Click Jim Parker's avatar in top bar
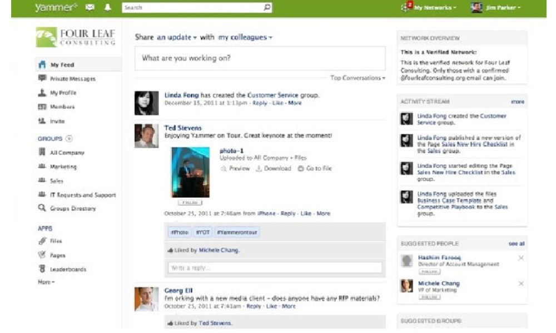556x333 pixels. pyautogui.click(x=476, y=7)
